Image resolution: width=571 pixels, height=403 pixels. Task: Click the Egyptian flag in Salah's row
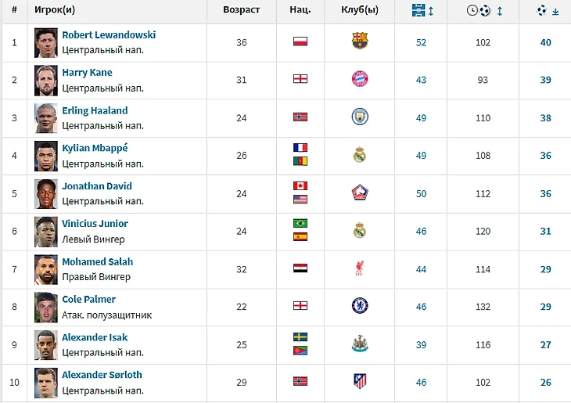point(300,268)
